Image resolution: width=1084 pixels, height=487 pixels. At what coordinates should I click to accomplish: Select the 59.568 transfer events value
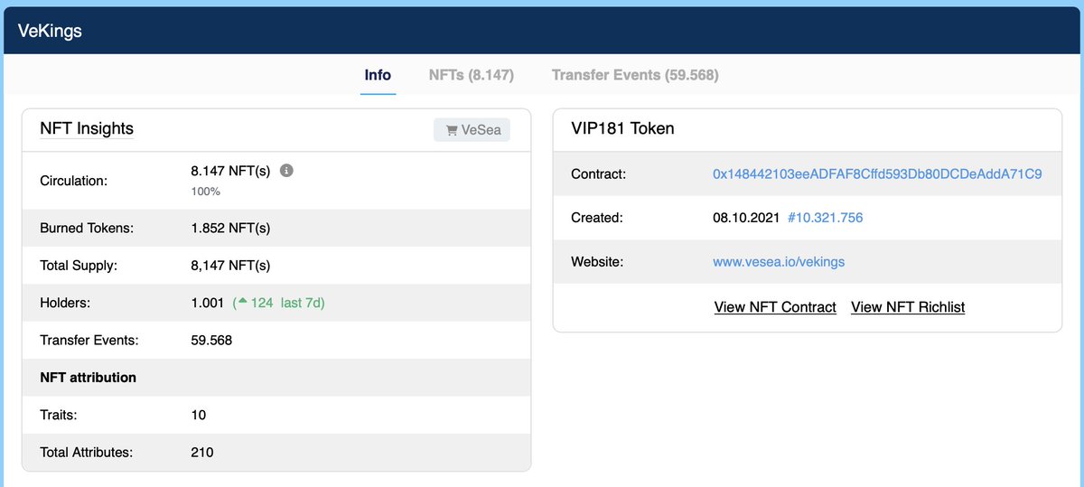pos(211,341)
